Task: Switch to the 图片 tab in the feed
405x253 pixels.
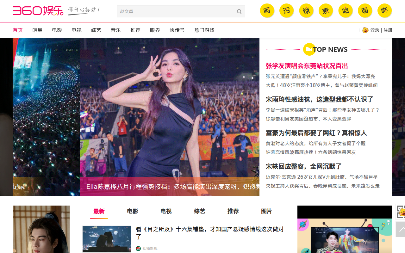Action: pos(266,211)
